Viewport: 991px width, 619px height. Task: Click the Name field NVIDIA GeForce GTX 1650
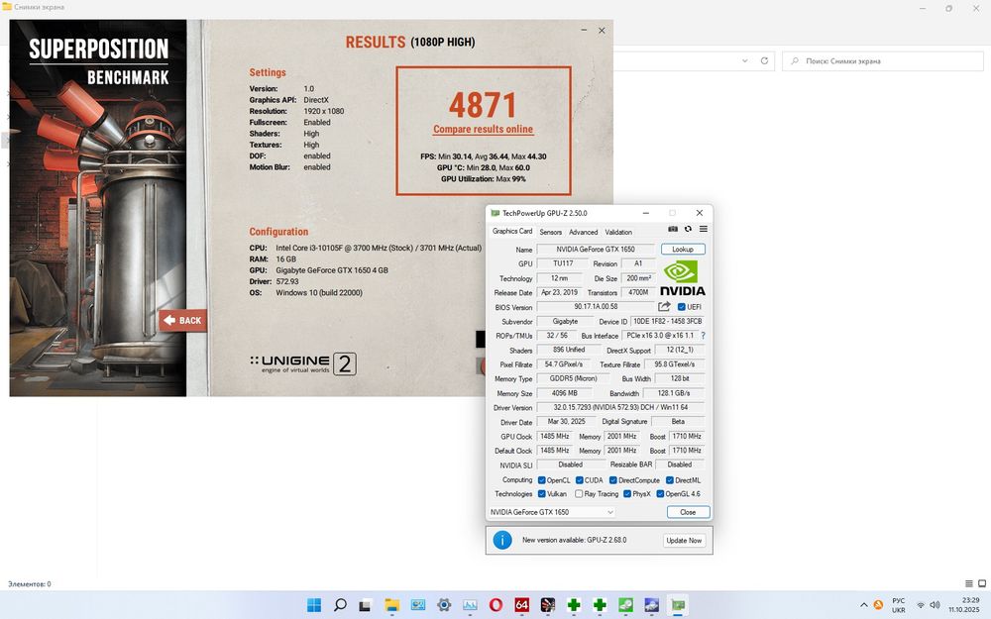pyautogui.click(x=596, y=249)
